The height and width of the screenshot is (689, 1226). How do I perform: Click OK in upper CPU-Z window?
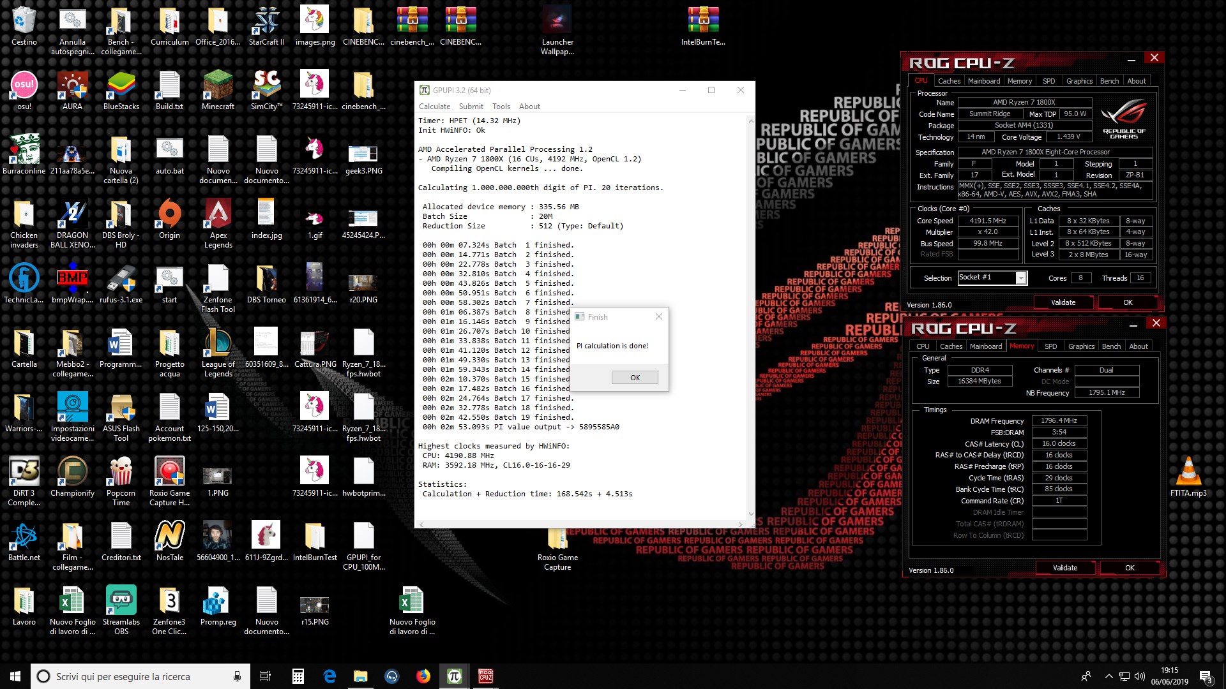pos(1128,302)
